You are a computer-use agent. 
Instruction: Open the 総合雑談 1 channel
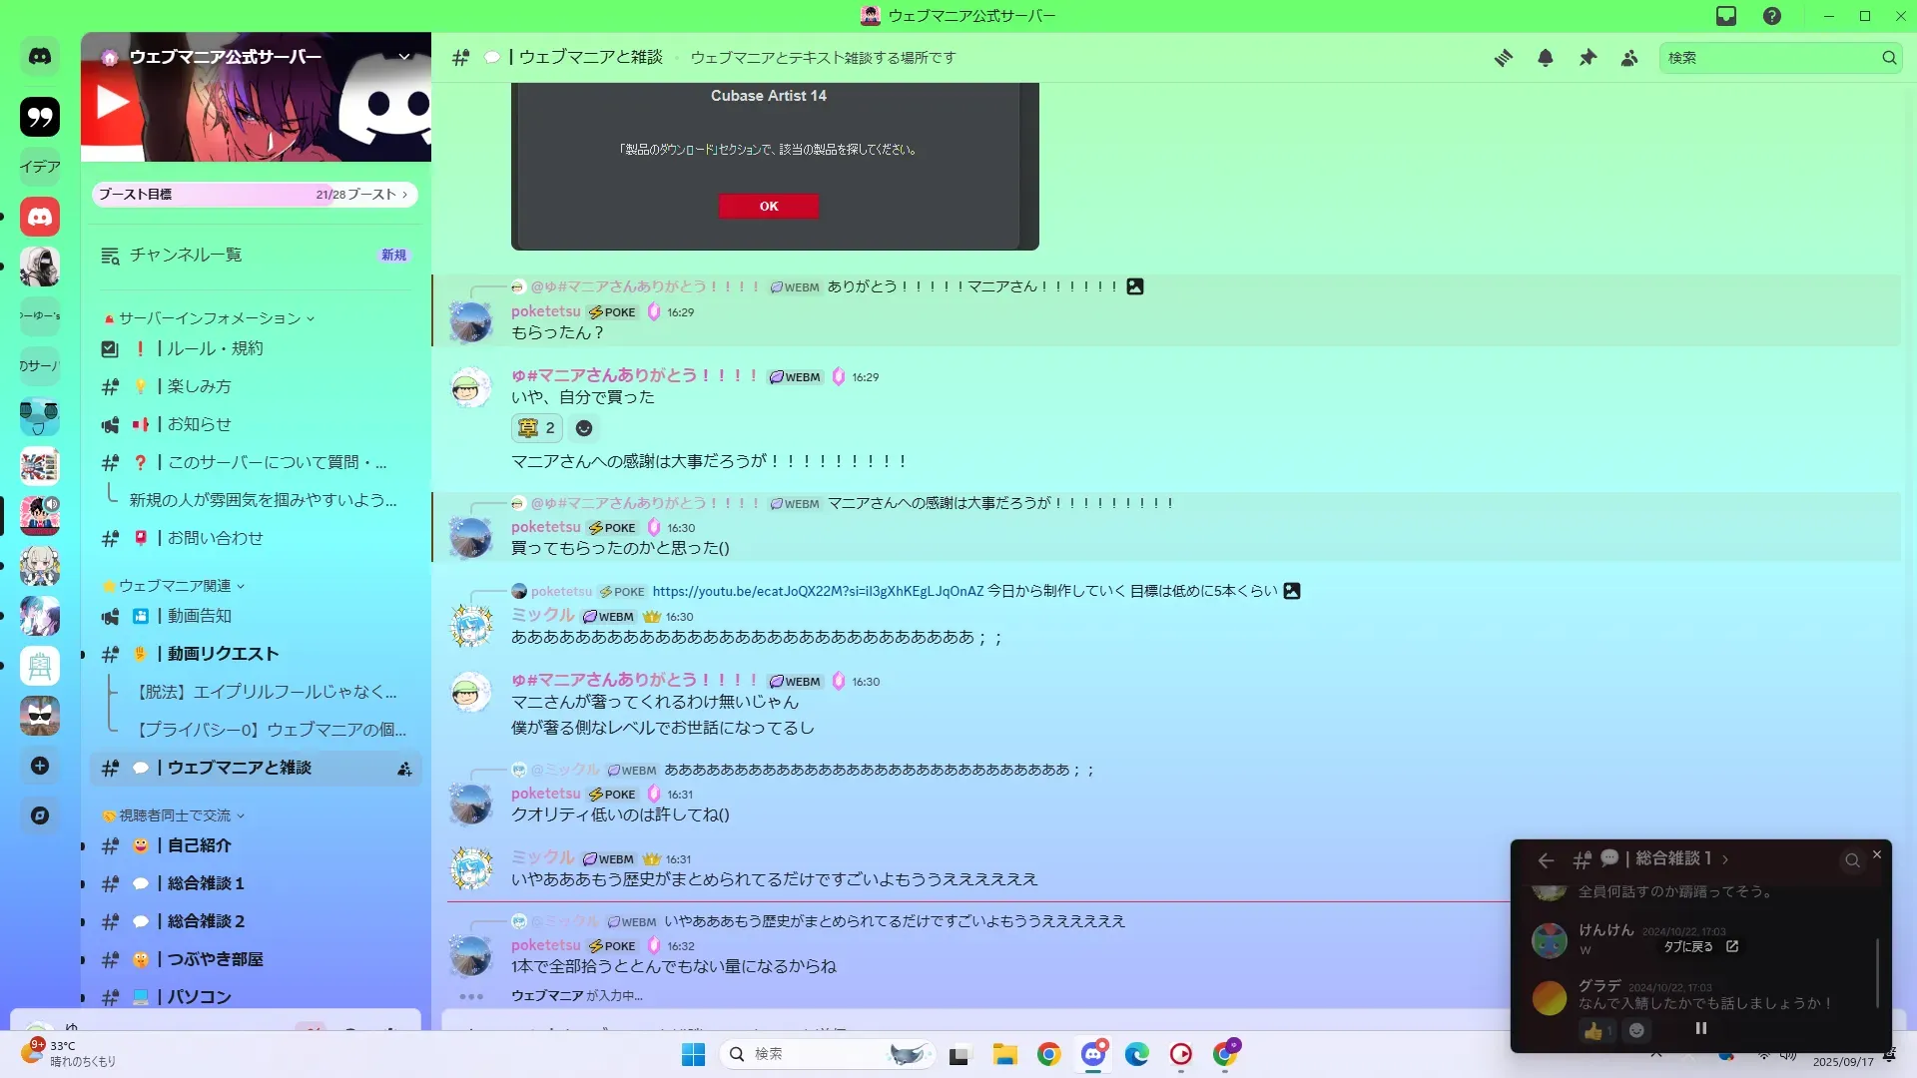[206, 883]
